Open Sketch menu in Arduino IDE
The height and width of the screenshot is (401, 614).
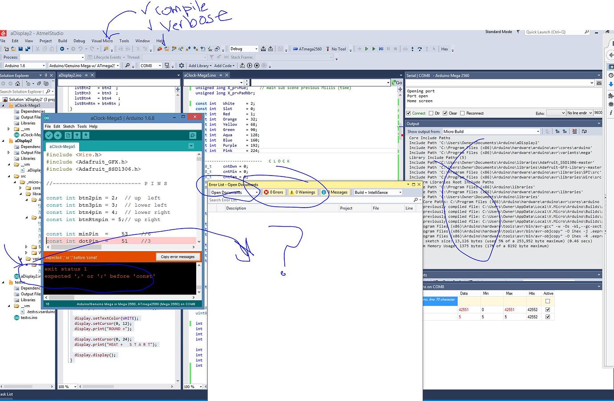pyautogui.click(x=69, y=126)
